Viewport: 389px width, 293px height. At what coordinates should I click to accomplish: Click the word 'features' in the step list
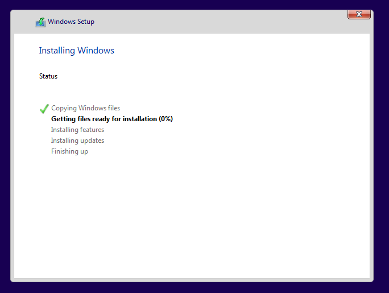[x=92, y=130]
